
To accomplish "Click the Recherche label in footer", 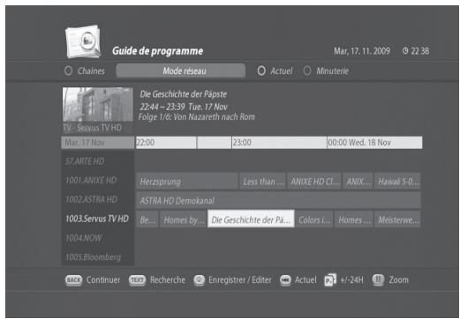I will point(168,280).
